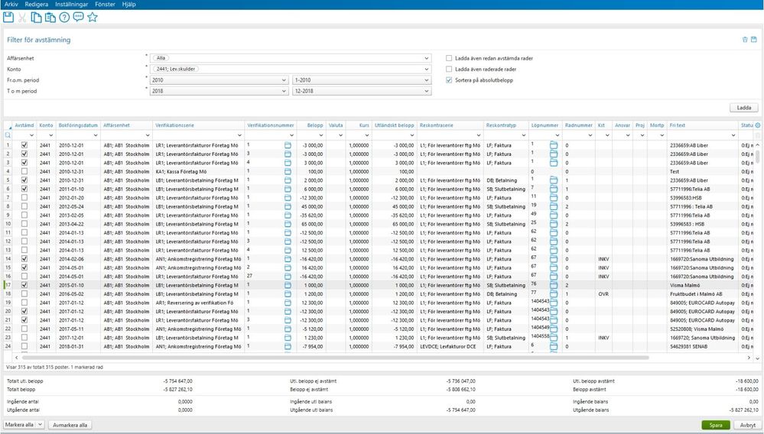Click the favorite star toolbar icon
This screenshot has height=434, width=764.
tap(93, 17)
